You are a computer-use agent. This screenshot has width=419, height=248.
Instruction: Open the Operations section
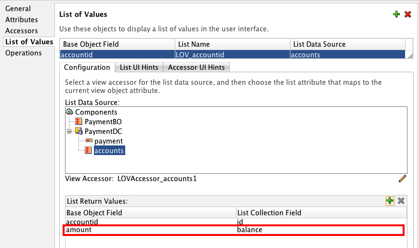click(24, 53)
